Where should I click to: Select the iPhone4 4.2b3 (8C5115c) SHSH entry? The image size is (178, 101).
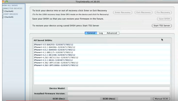pos(102,57)
